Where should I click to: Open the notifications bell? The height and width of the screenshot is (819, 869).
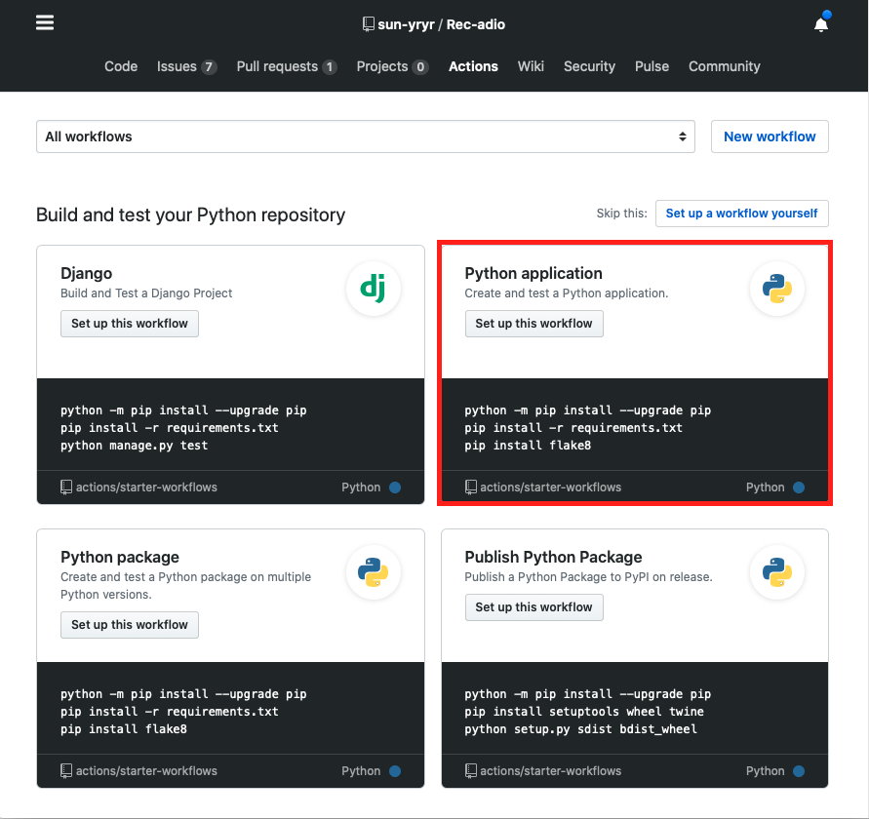tap(821, 24)
